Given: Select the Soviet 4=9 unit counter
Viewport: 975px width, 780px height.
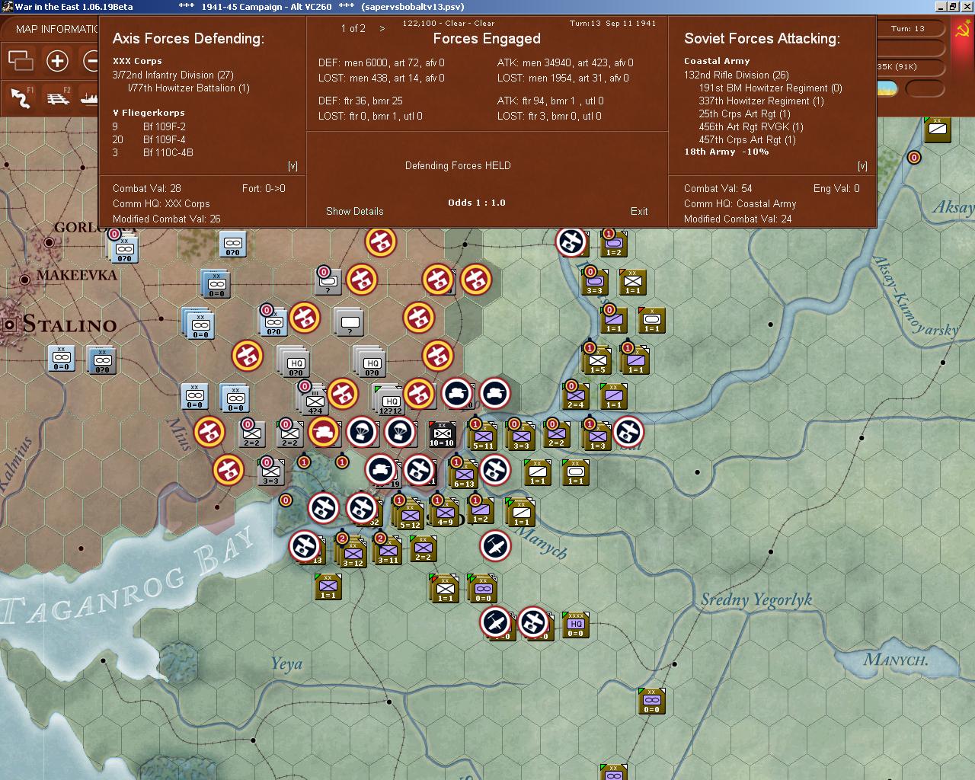Looking at the screenshot, I should pos(445,512).
